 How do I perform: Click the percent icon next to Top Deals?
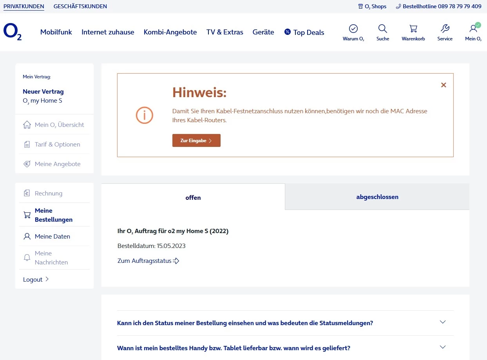coord(288,32)
